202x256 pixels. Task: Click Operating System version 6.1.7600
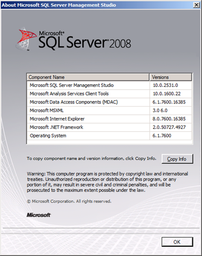point(162,135)
